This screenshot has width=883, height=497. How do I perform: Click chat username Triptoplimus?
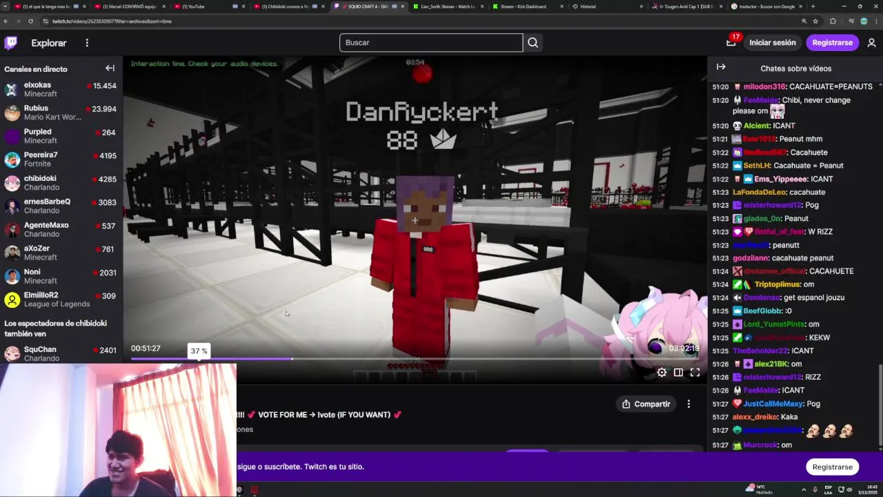pyautogui.click(x=777, y=284)
